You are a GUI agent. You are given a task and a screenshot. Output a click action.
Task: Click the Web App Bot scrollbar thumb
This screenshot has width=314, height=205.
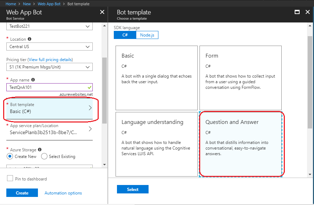coord(104,91)
